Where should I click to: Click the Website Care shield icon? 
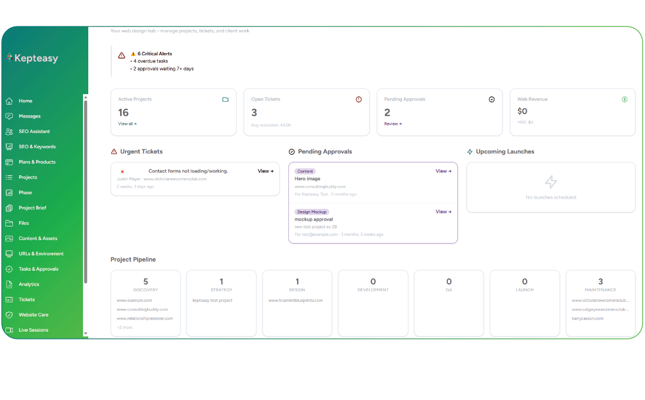coord(9,315)
